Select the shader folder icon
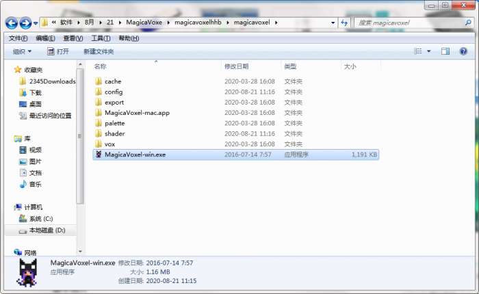This screenshot has width=479, height=294. point(99,133)
